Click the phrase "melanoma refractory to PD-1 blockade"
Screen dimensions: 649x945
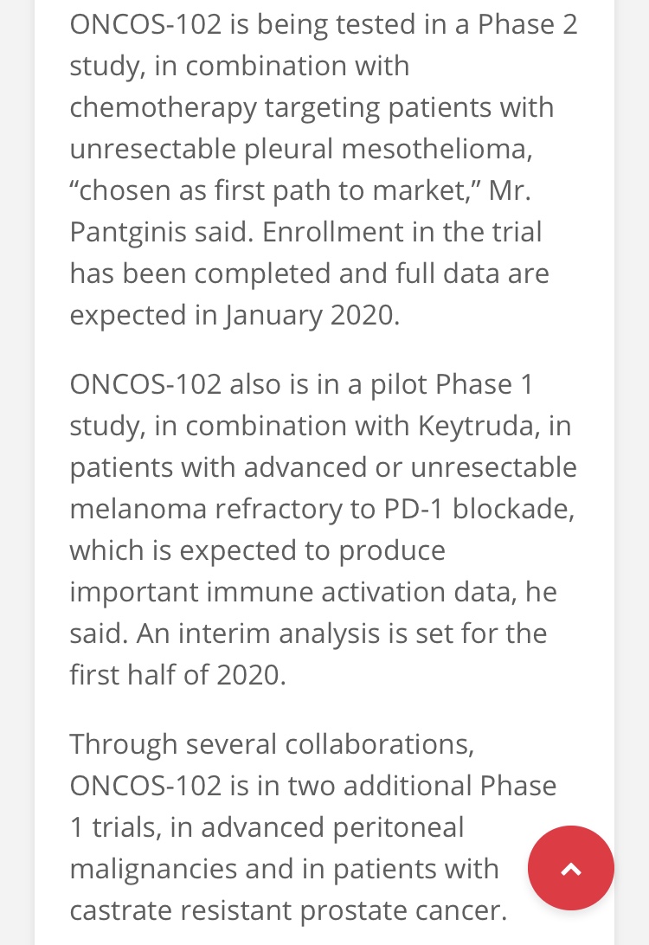321,509
